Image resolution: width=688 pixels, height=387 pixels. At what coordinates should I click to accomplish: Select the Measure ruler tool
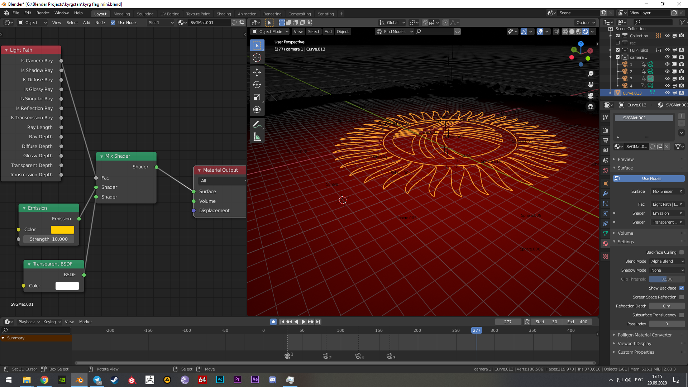click(257, 137)
